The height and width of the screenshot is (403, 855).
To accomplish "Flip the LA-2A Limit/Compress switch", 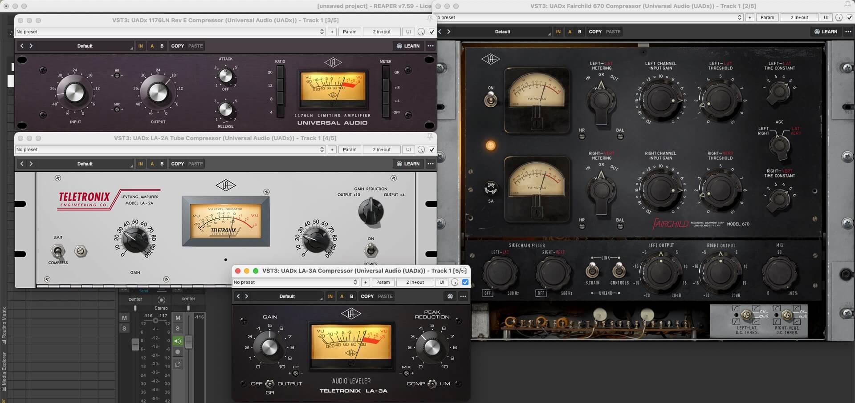I will click(x=57, y=252).
